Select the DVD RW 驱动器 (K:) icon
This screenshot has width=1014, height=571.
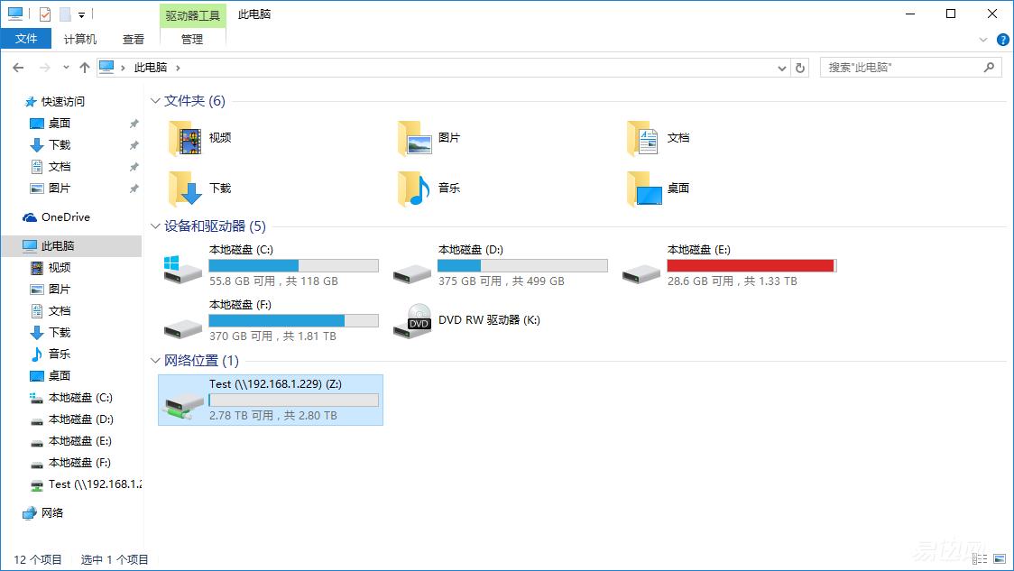[412, 321]
